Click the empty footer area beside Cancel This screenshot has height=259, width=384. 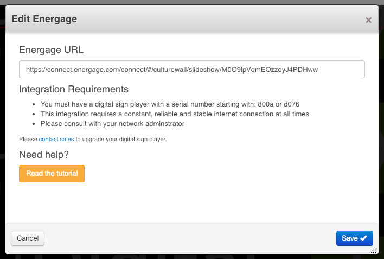190,238
